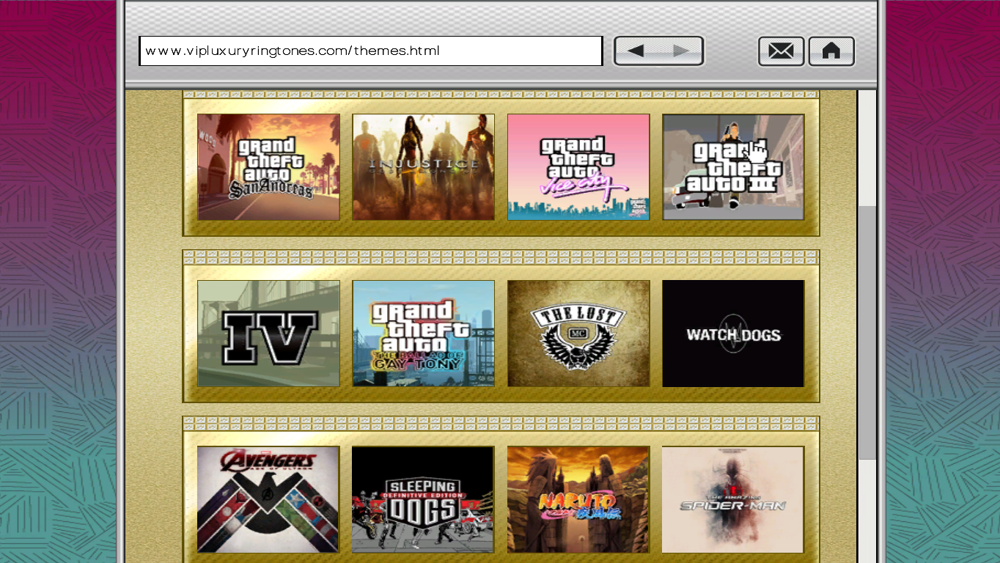The image size is (1000, 563).
Task: Click the page vertical scrollbar thumb
Action: (x=867, y=333)
